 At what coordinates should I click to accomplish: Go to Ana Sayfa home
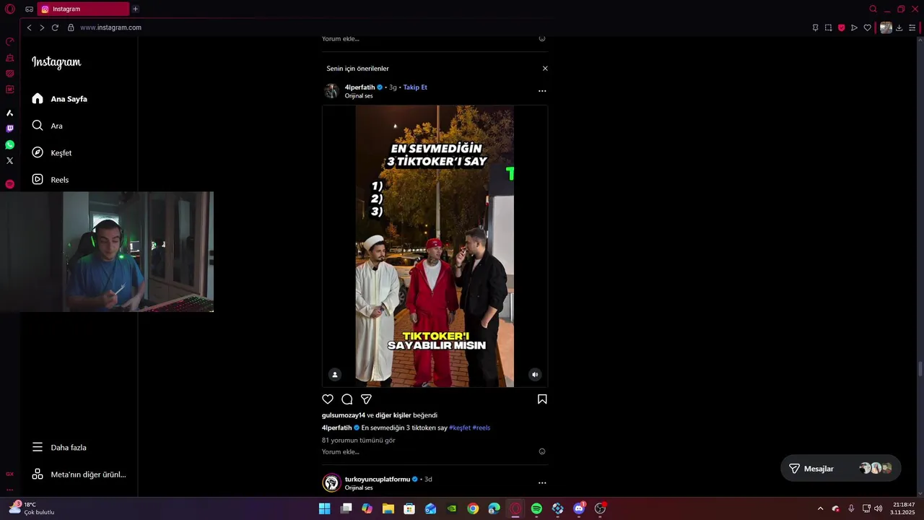point(59,99)
